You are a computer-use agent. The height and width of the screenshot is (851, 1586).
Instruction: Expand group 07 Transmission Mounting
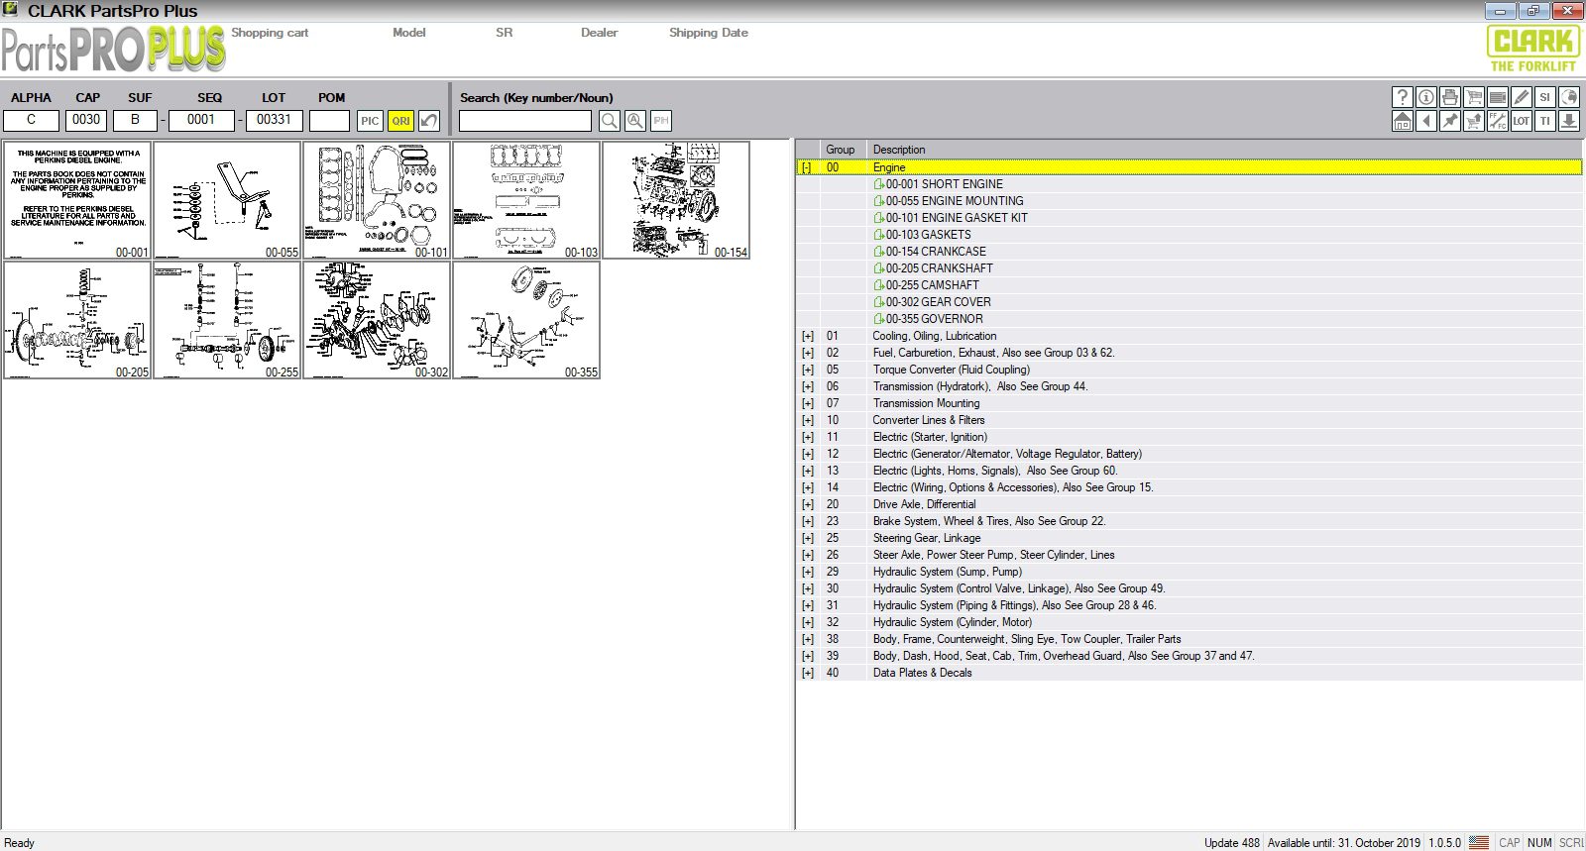(x=807, y=403)
